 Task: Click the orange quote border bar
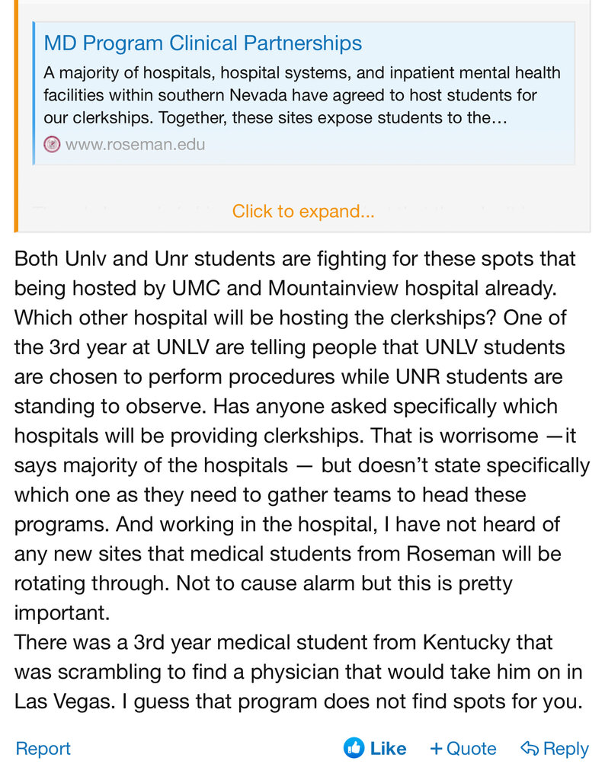coord(15,114)
